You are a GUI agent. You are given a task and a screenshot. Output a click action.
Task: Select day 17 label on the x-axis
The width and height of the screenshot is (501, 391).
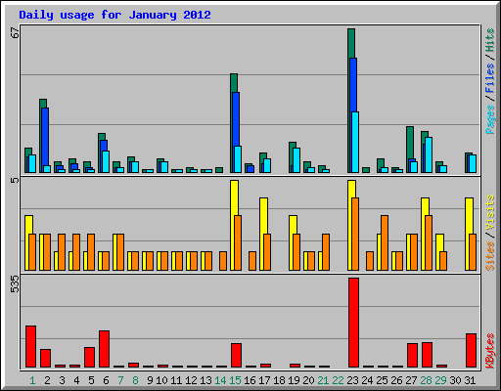[x=264, y=380]
